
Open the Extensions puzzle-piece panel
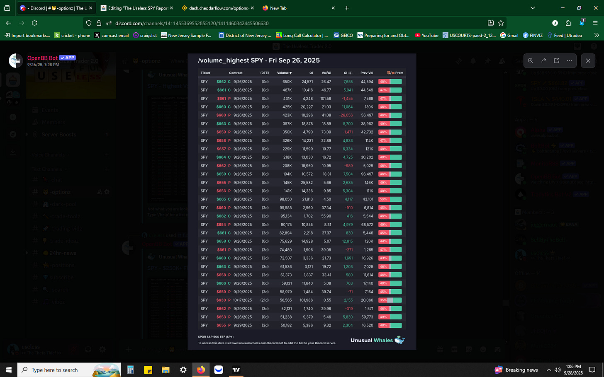click(x=568, y=23)
